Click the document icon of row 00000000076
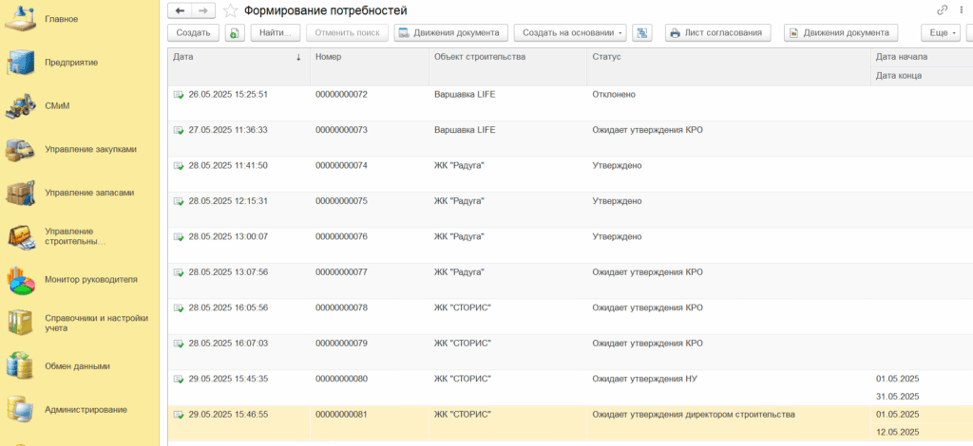Viewport: 973px width, 446px height. tap(179, 237)
